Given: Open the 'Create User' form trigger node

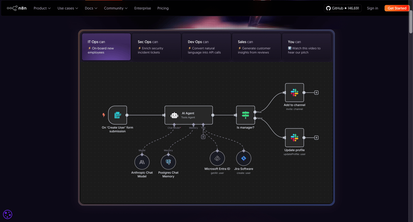Looking at the screenshot, I should pos(117,115).
